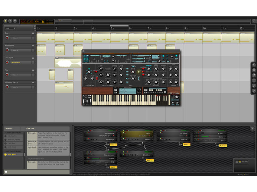This screenshot has height=192, width=257.
Task: Arm recording on the Untitled Track
Action: point(7,87)
